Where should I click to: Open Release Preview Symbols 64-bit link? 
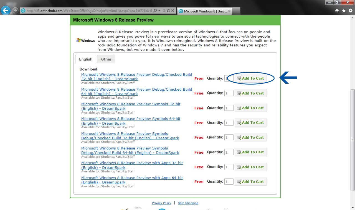(x=131, y=121)
